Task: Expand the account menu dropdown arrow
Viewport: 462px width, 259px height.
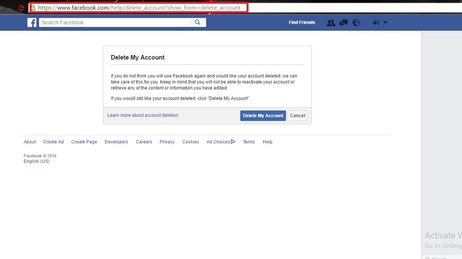Action: tap(386, 23)
